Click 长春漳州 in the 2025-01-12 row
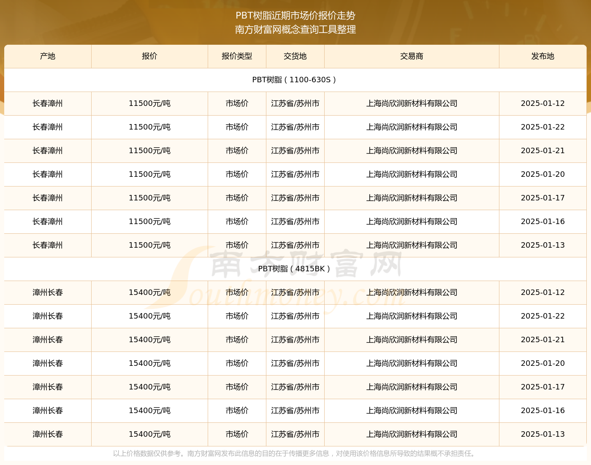The height and width of the screenshot is (465, 591). [48, 103]
